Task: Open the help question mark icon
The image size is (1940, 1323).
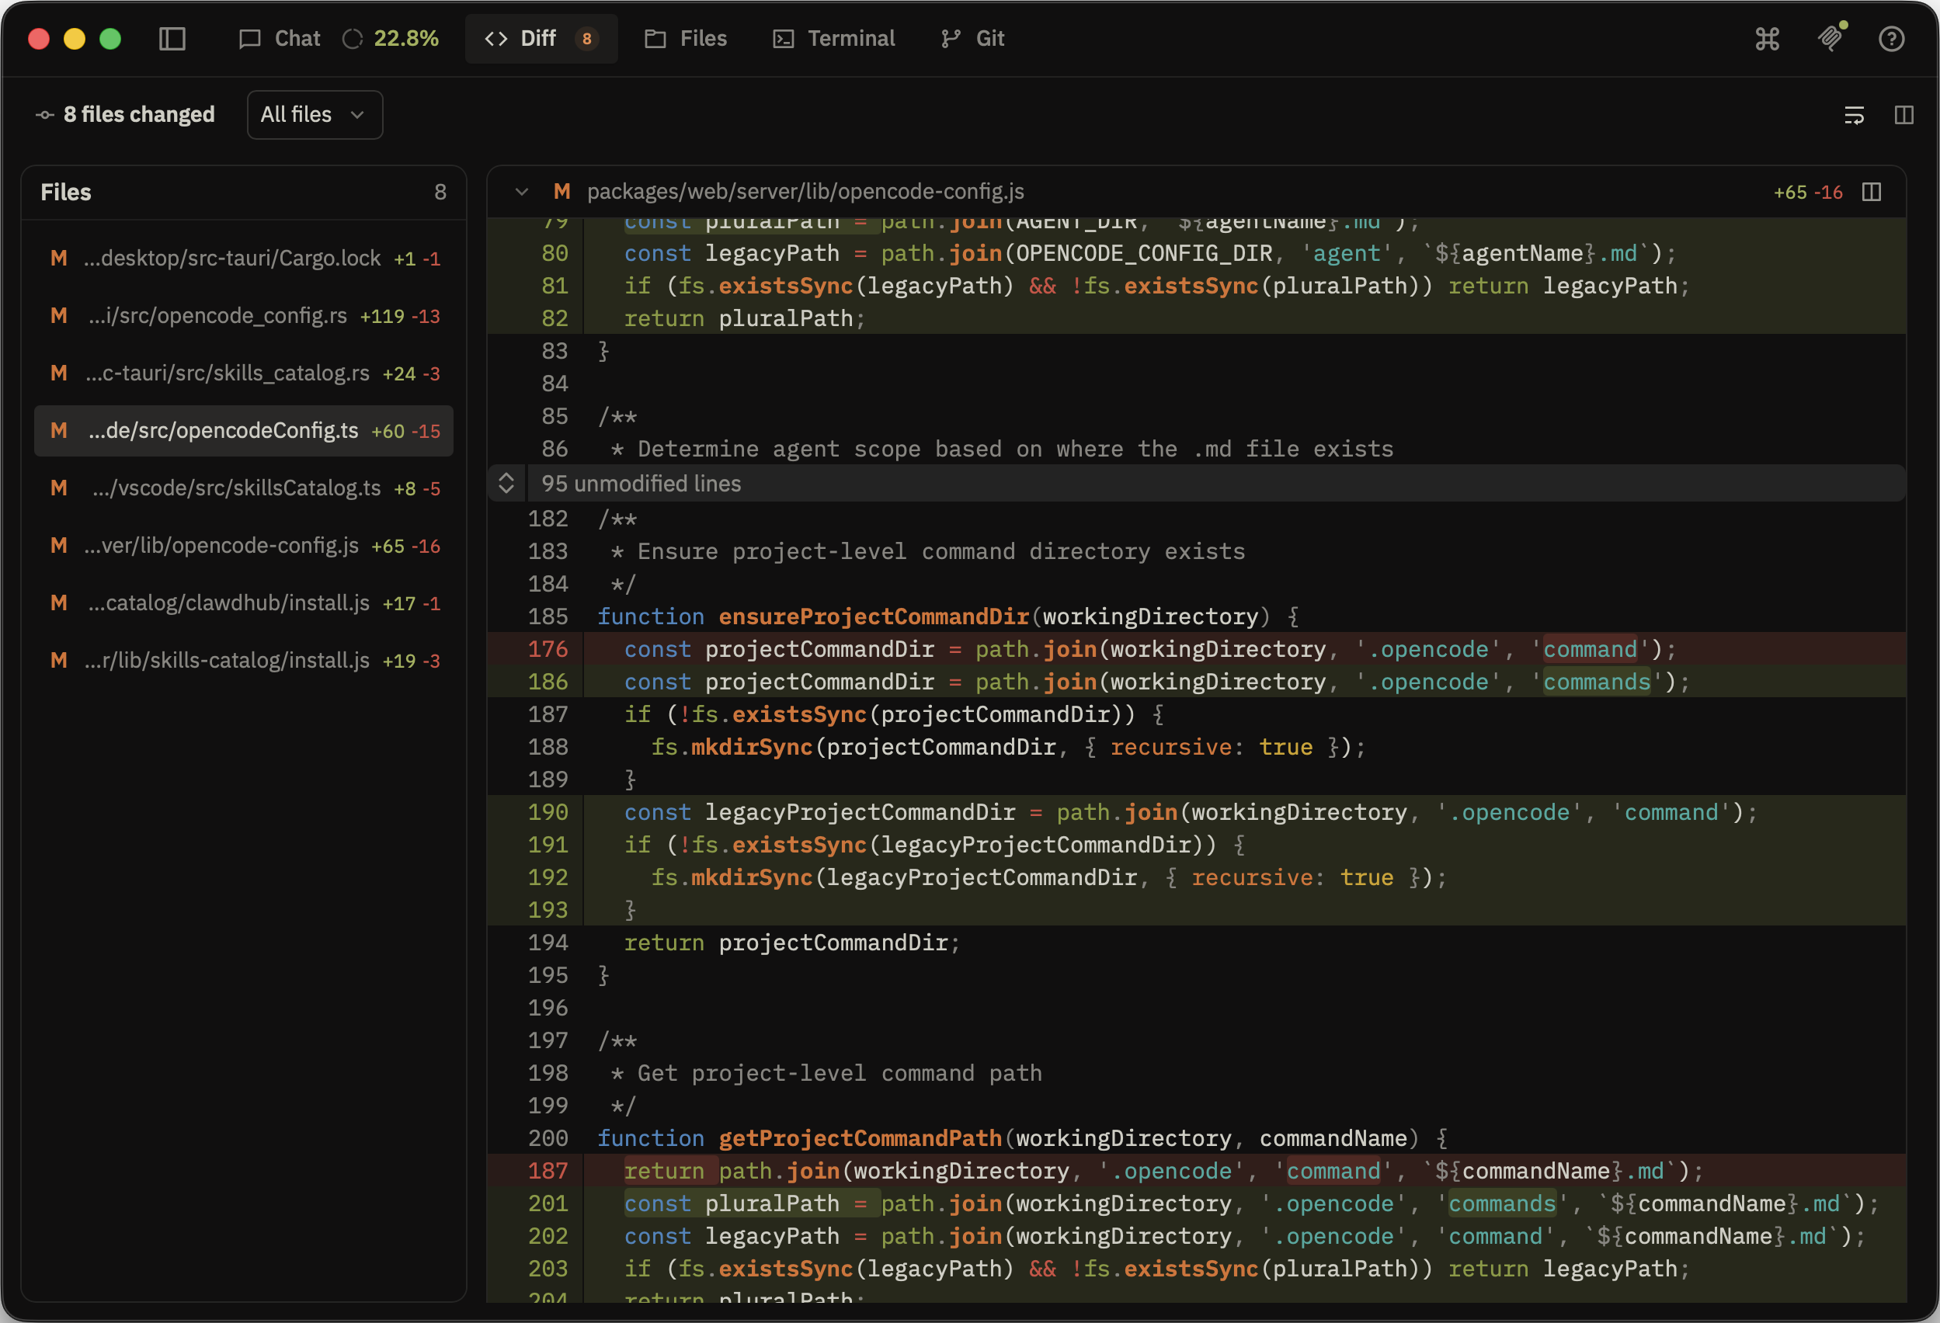Action: [1892, 38]
